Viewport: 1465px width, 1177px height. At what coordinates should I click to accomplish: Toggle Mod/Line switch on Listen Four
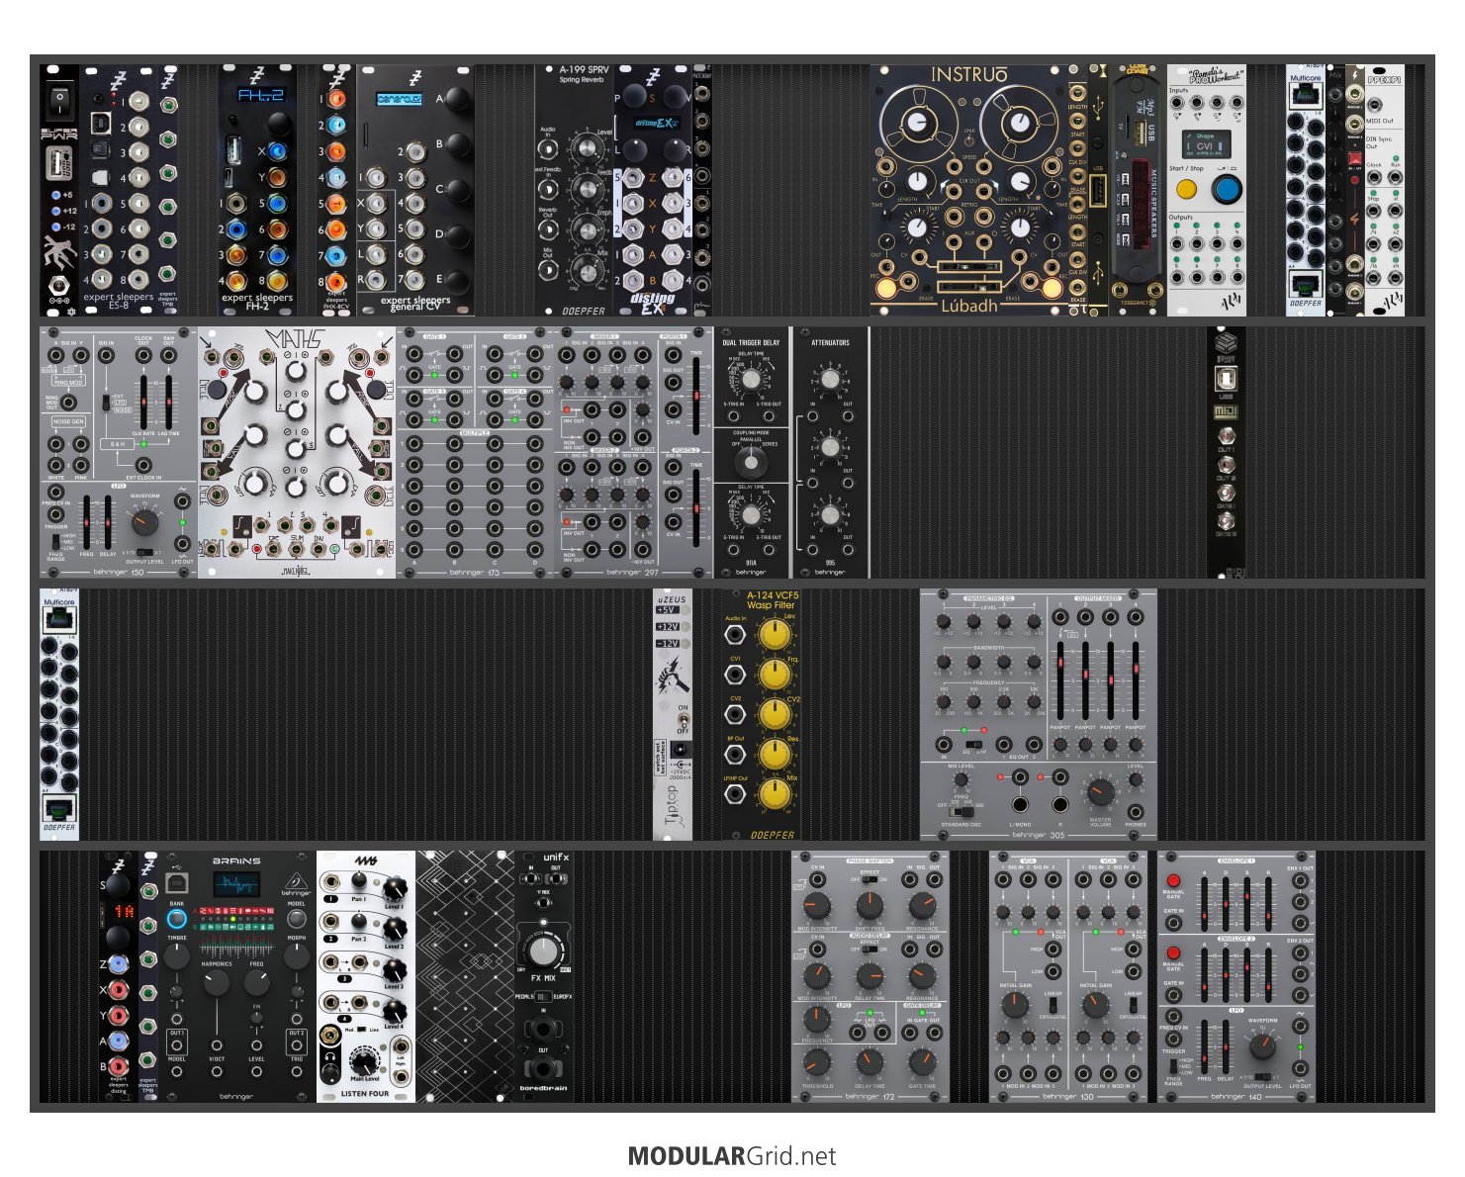tap(361, 1030)
